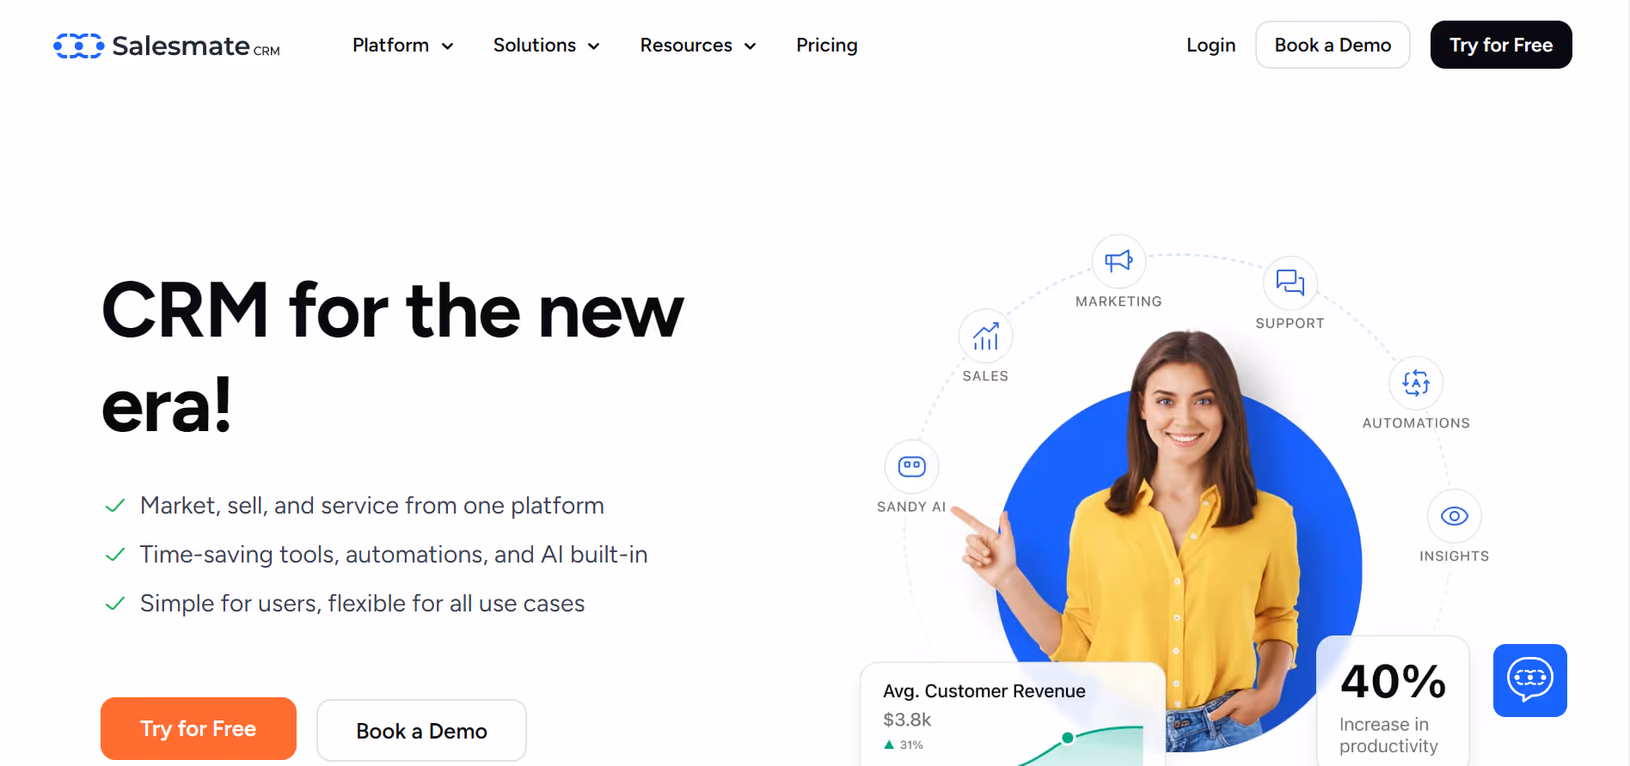Click the Salesmate CRM logo
This screenshot has height=766, width=1630.
[x=167, y=46]
